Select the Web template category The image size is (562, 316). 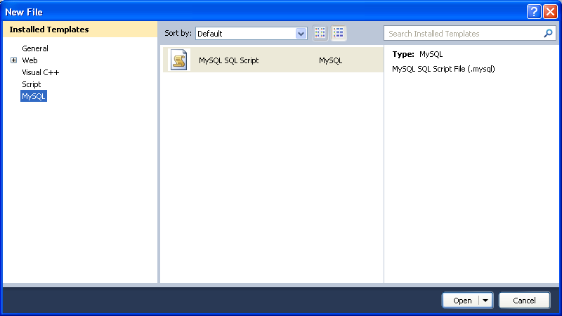tap(30, 60)
